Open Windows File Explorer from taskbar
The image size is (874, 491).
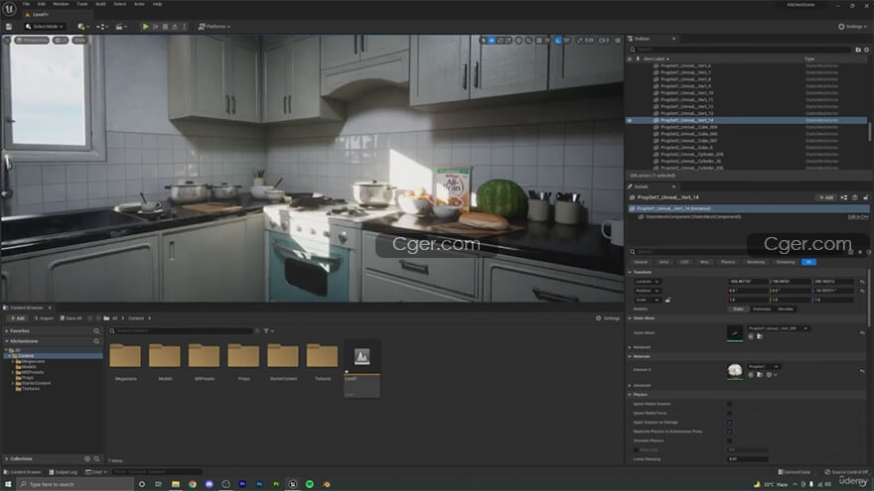coord(176,484)
